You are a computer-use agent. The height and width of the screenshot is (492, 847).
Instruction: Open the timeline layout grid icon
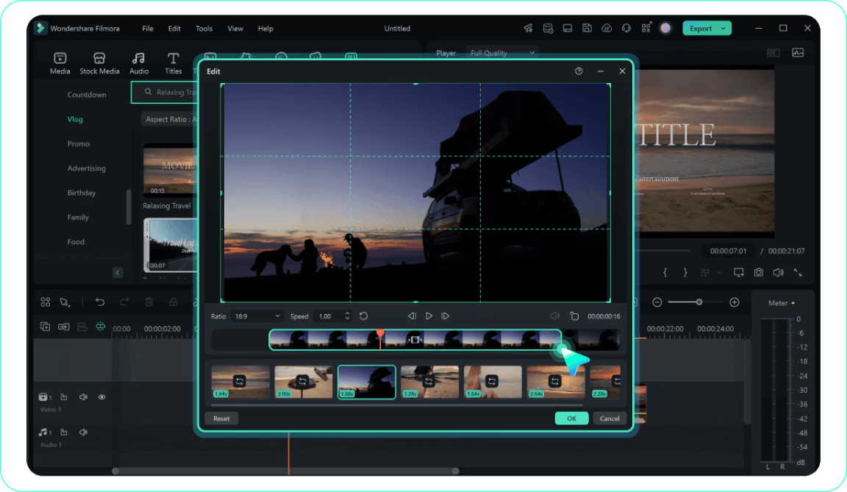tap(46, 302)
